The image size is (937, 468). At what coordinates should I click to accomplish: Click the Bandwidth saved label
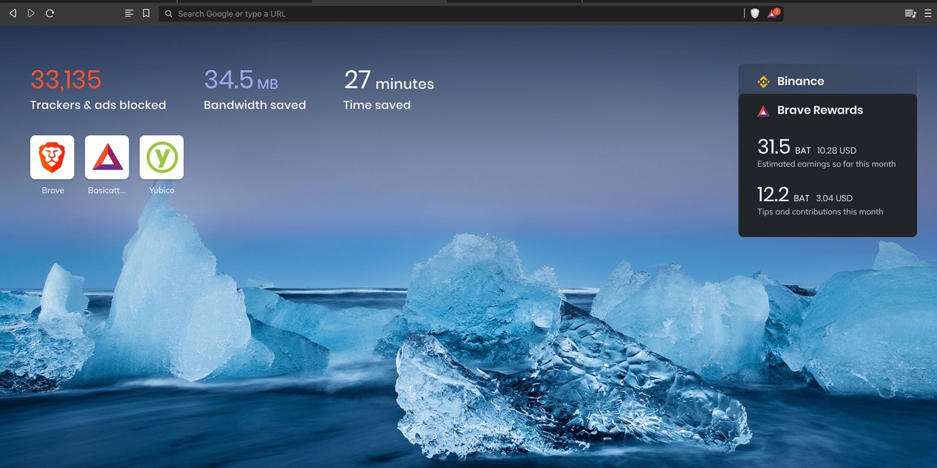pos(255,105)
